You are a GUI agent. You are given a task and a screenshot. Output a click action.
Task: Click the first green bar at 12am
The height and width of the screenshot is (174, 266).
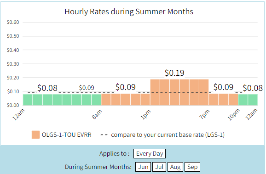tap(28, 100)
